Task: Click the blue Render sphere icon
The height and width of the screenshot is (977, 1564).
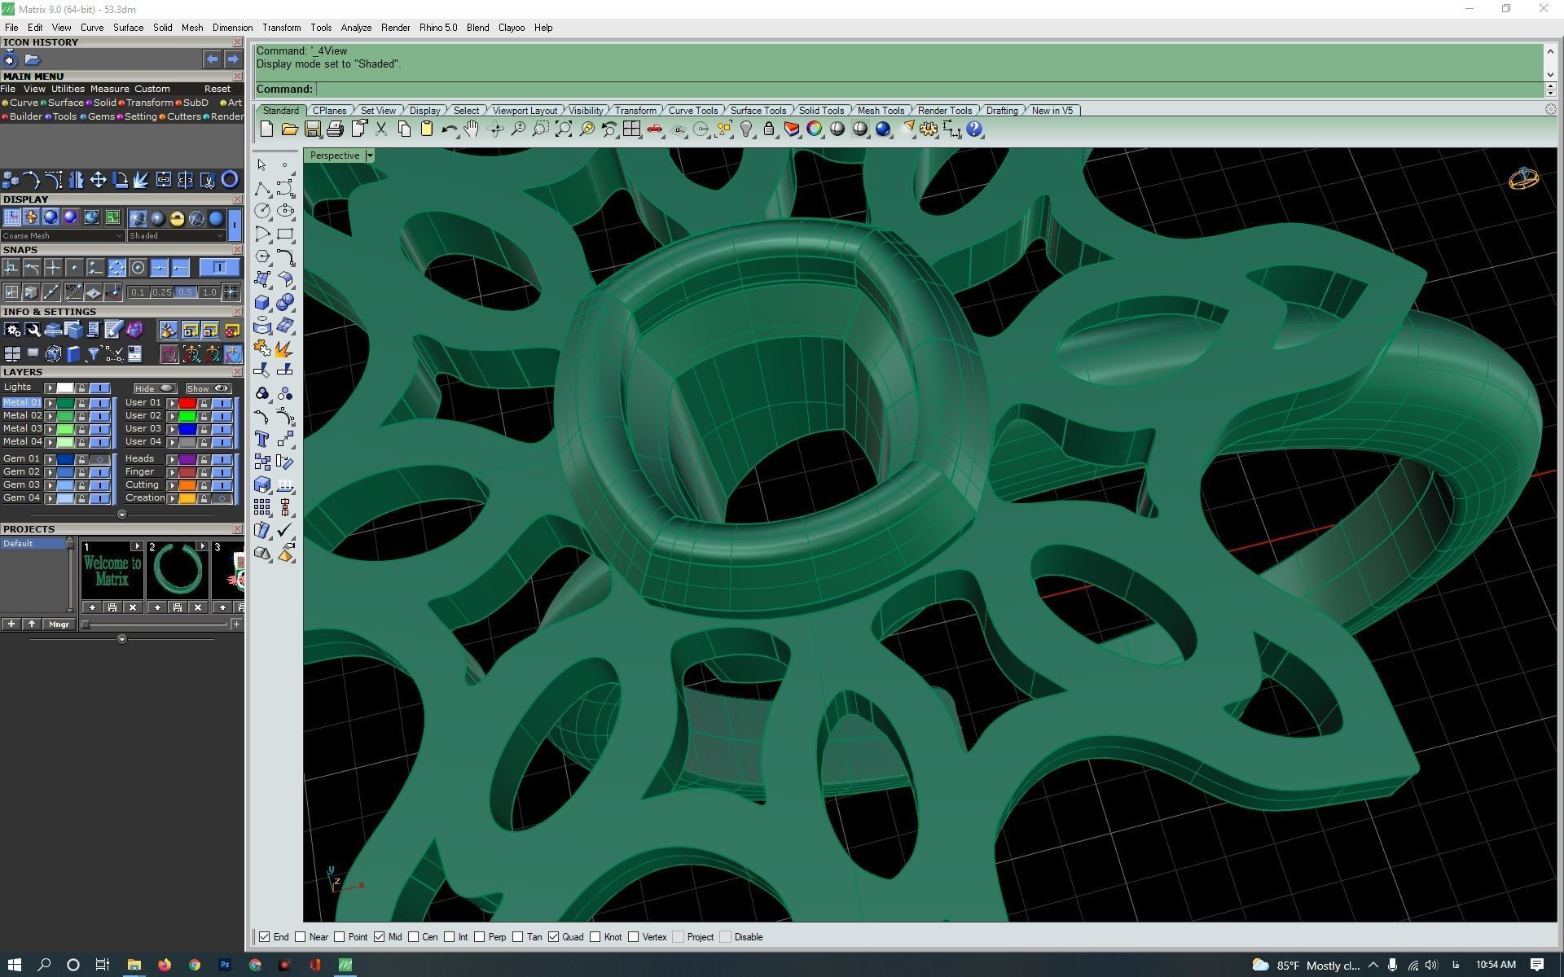Action: [883, 129]
